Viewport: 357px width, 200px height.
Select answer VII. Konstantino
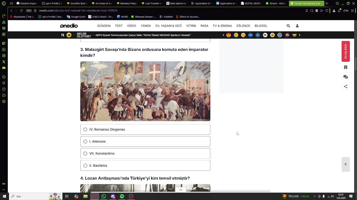click(x=145, y=153)
